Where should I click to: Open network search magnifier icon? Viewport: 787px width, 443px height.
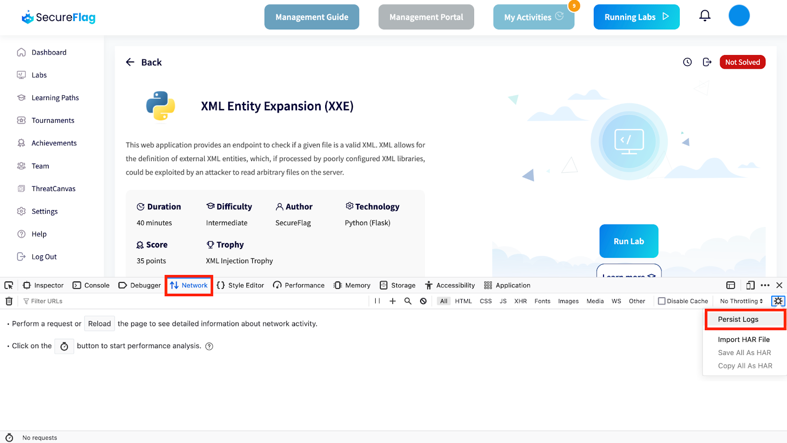point(408,301)
